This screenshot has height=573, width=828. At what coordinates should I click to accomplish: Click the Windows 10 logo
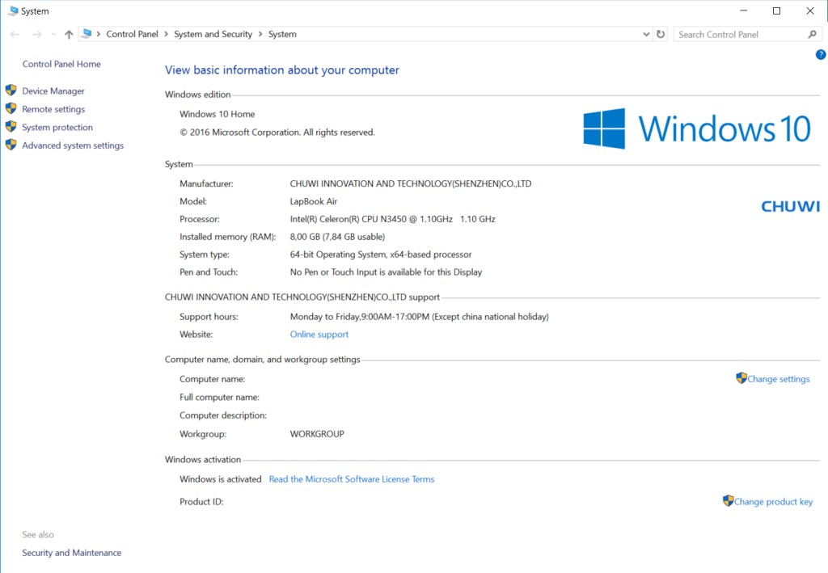coord(696,129)
